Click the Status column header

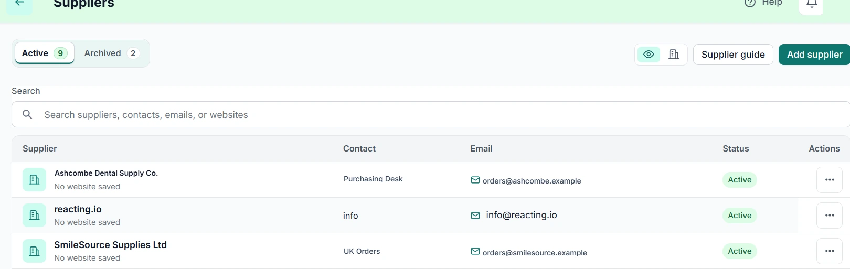pyautogui.click(x=736, y=148)
